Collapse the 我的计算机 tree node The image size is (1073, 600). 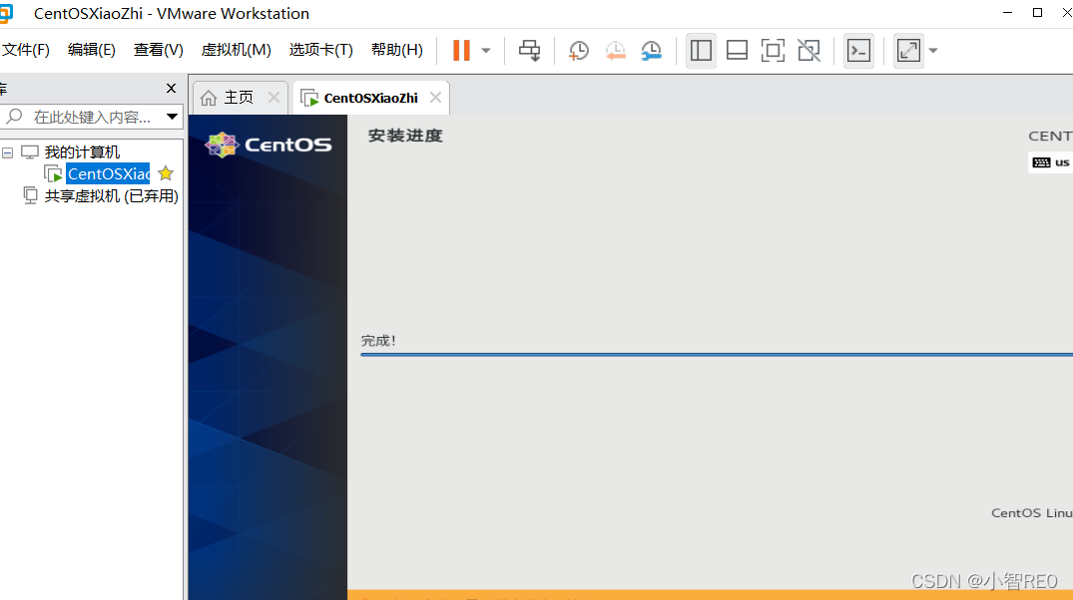tap(8, 152)
